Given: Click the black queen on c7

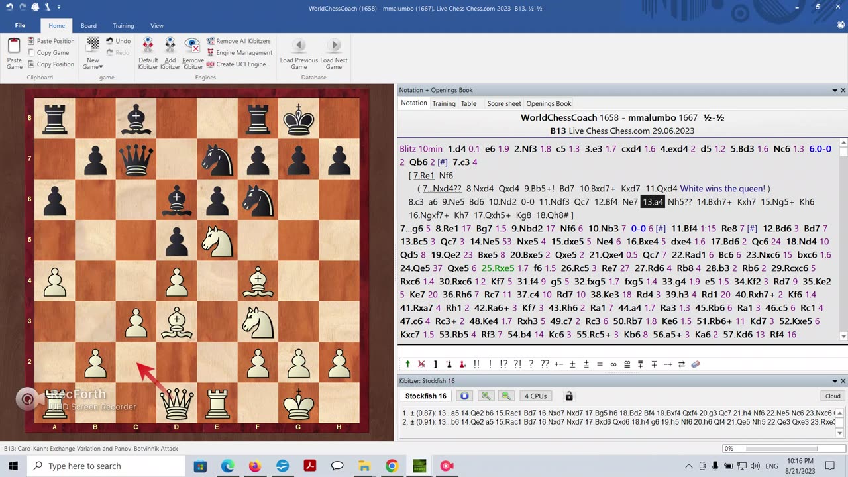Looking at the screenshot, I should [136, 159].
